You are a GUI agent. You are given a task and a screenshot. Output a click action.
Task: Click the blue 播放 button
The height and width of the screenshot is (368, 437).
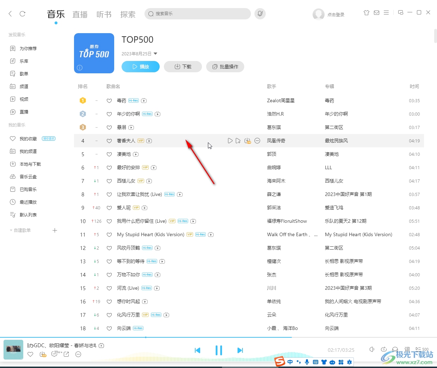click(141, 67)
